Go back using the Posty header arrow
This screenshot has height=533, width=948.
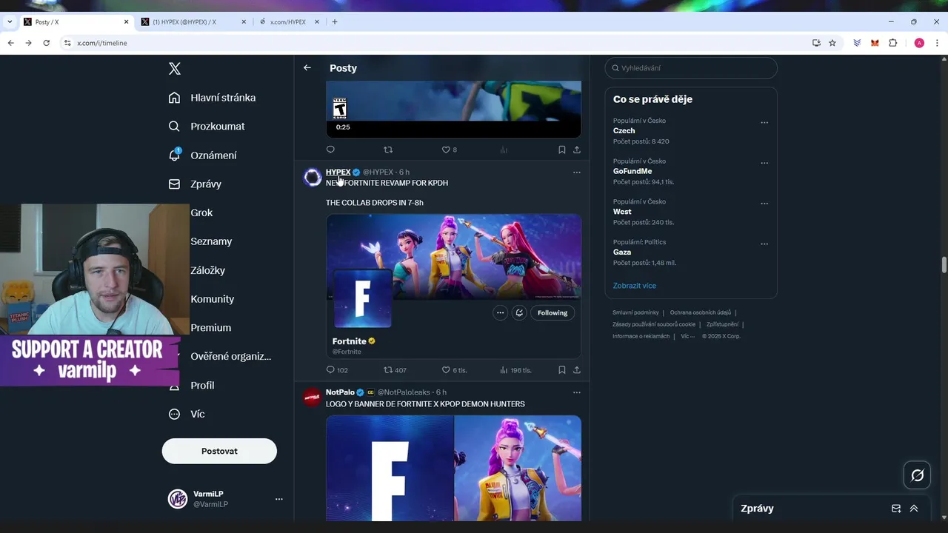307,67
